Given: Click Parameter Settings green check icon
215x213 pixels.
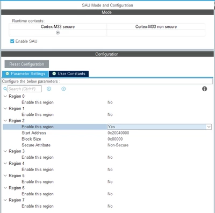Looking at the screenshot, I should tap(8, 74).
